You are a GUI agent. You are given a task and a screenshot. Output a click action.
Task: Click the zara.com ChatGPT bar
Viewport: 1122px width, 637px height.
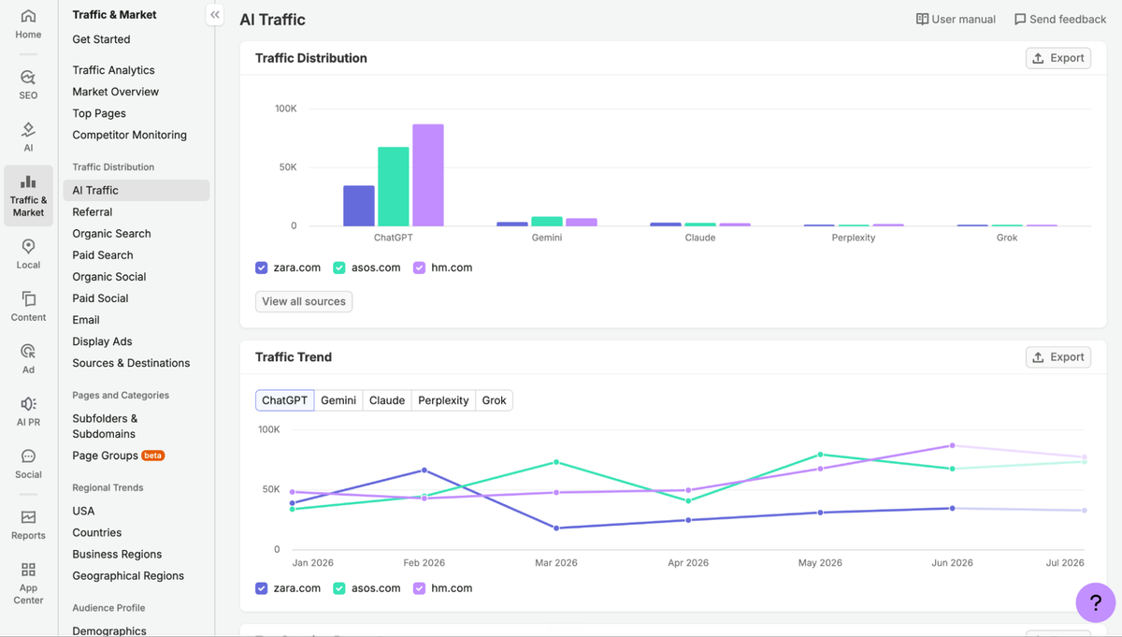pos(359,206)
